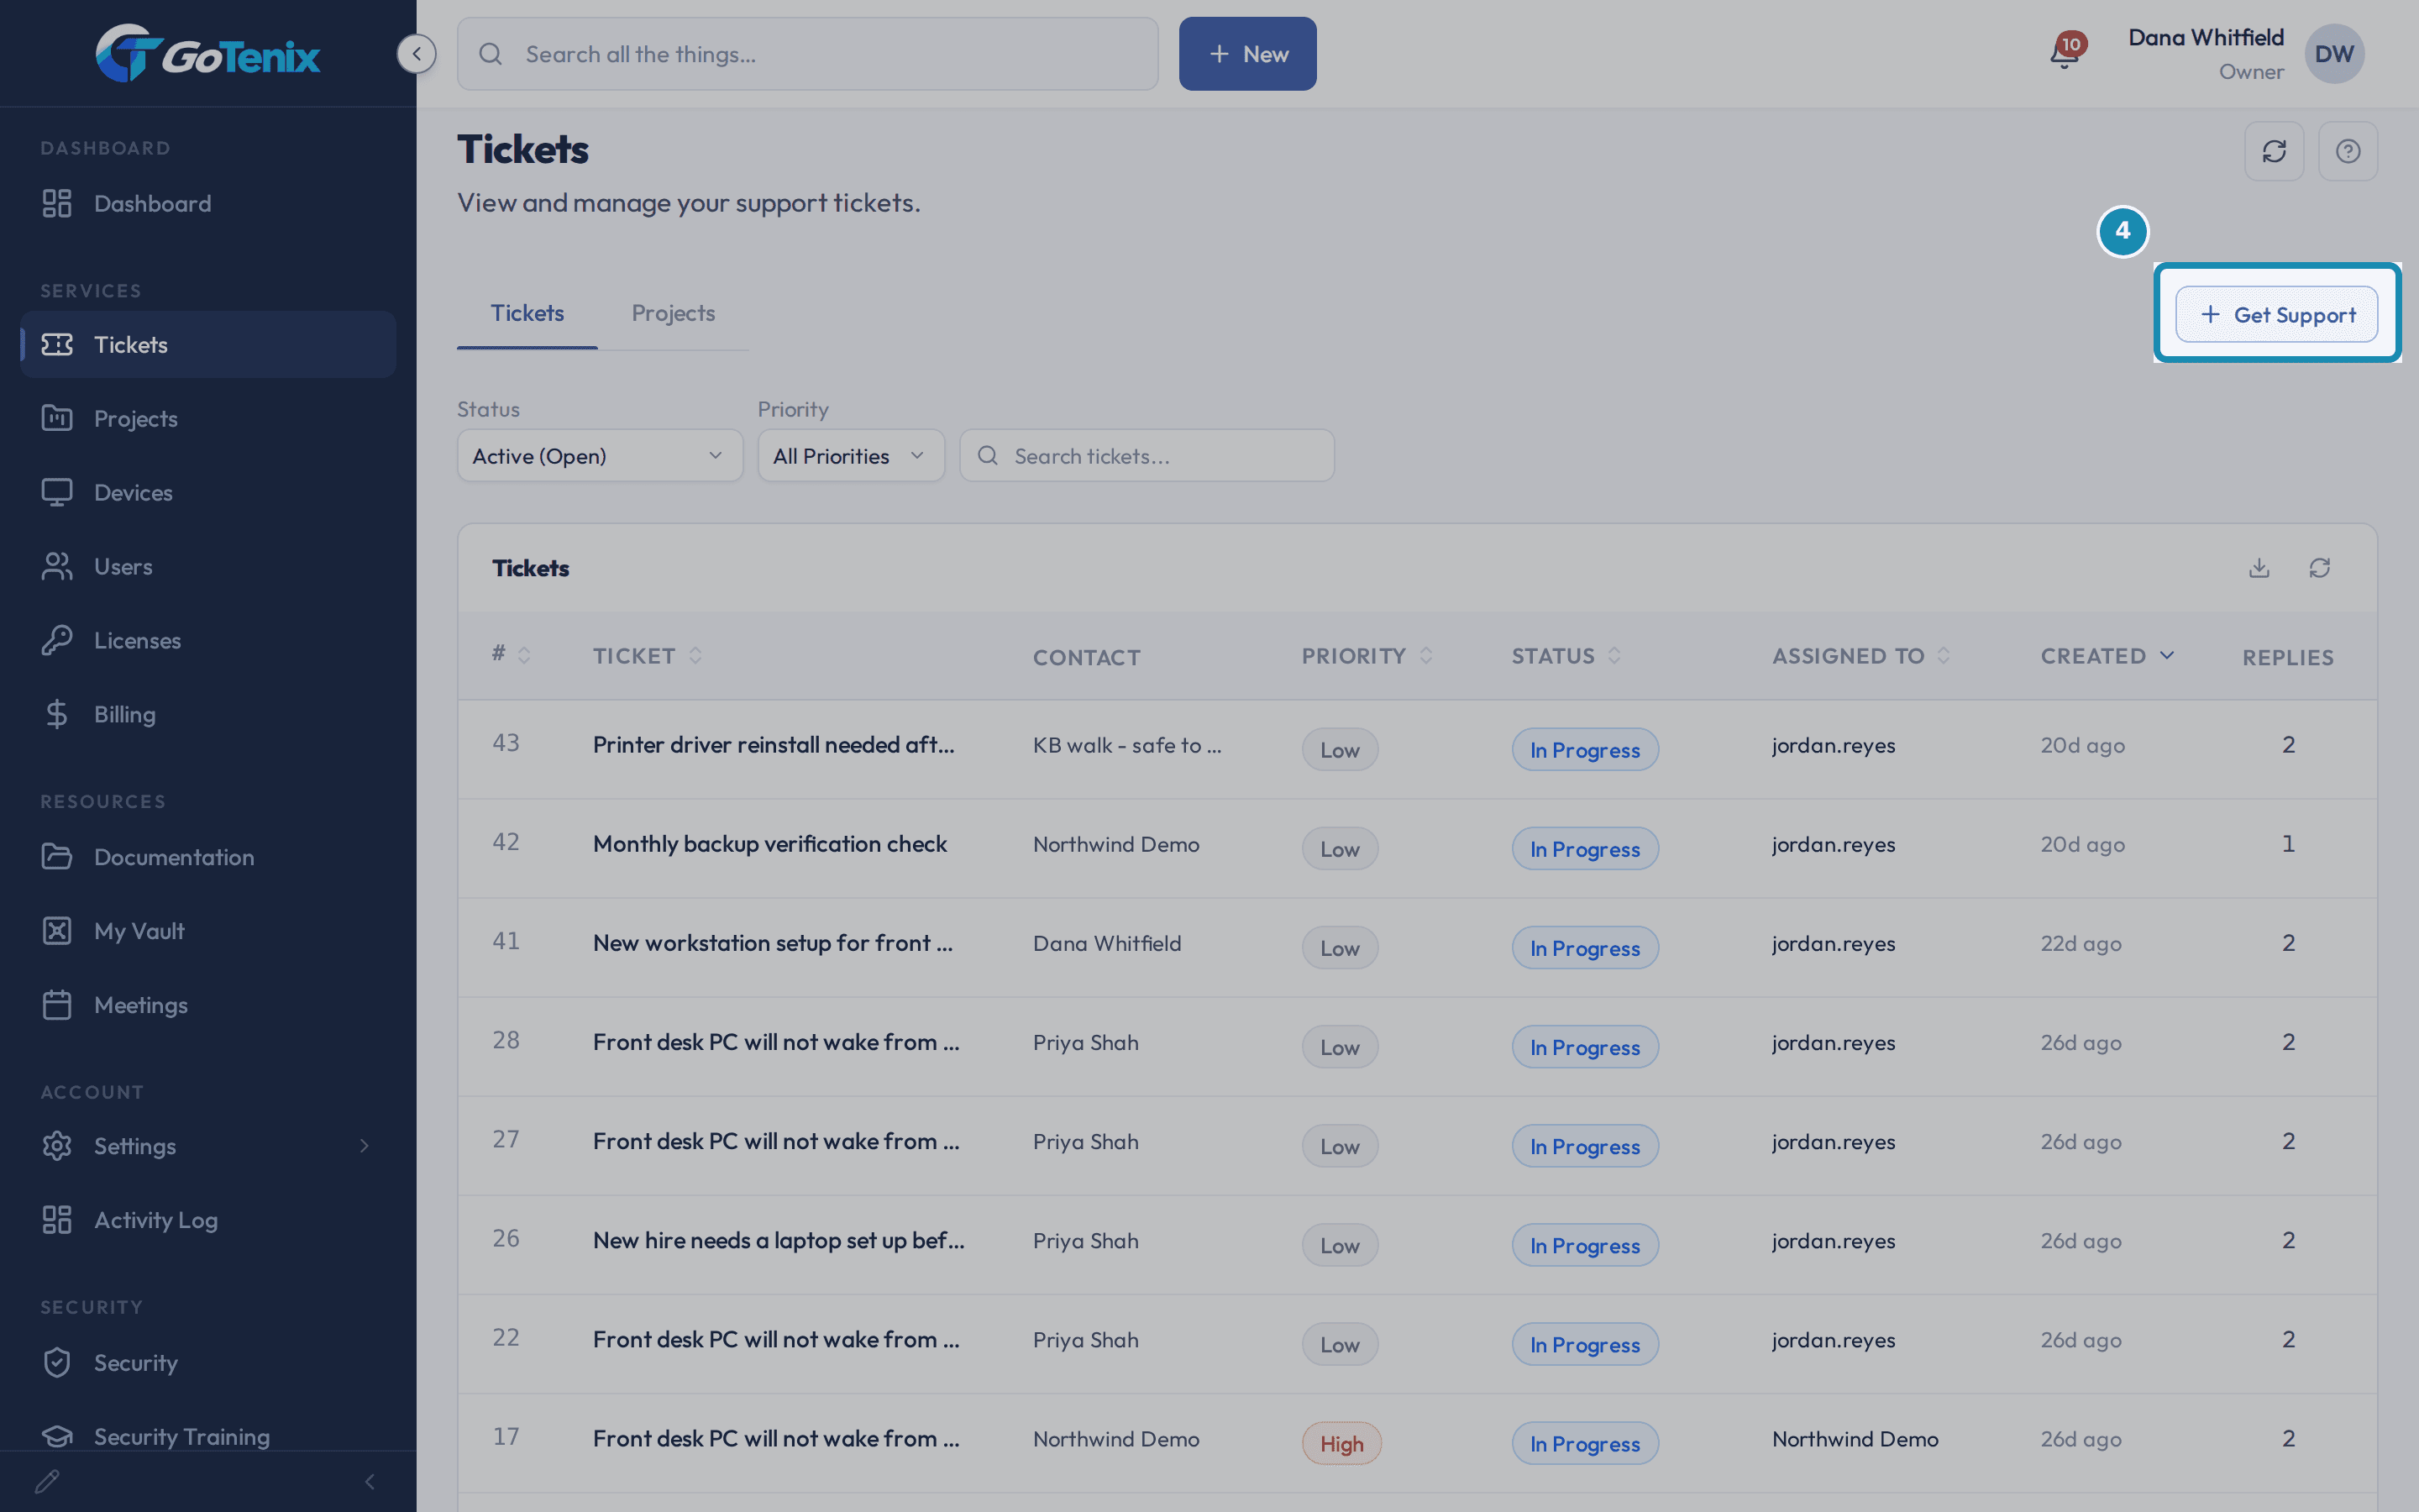Click the My Vault icon
Viewport: 2419px width, 1512px height.
pyautogui.click(x=57, y=931)
